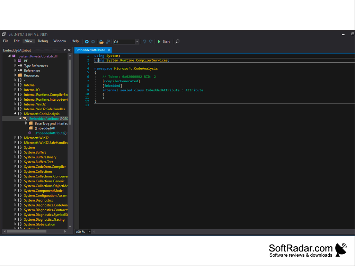Click the tree scrollbar up arrow
This screenshot has width=355, height=266.
tap(70, 56)
